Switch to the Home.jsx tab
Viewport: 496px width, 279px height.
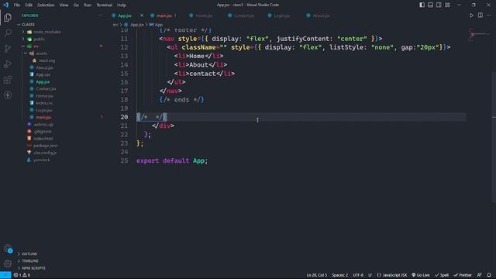[204, 15]
